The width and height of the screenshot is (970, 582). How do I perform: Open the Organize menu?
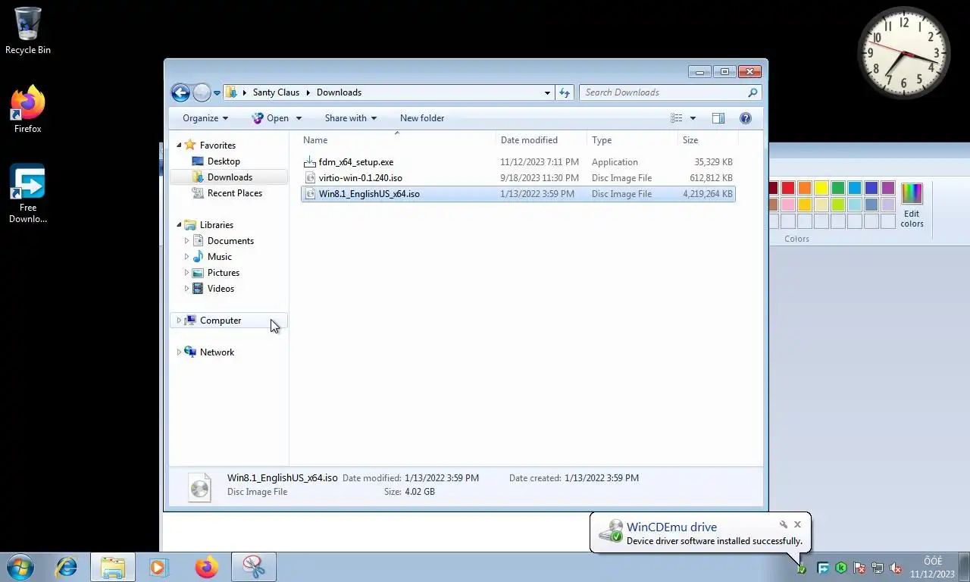tap(205, 118)
